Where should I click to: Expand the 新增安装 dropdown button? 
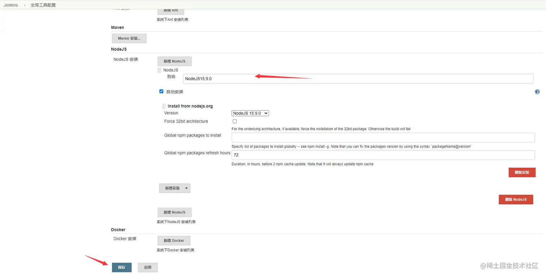click(x=175, y=188)
